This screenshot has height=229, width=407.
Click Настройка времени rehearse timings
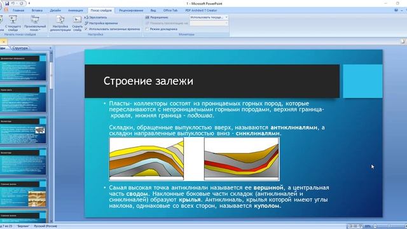[101, 23]
